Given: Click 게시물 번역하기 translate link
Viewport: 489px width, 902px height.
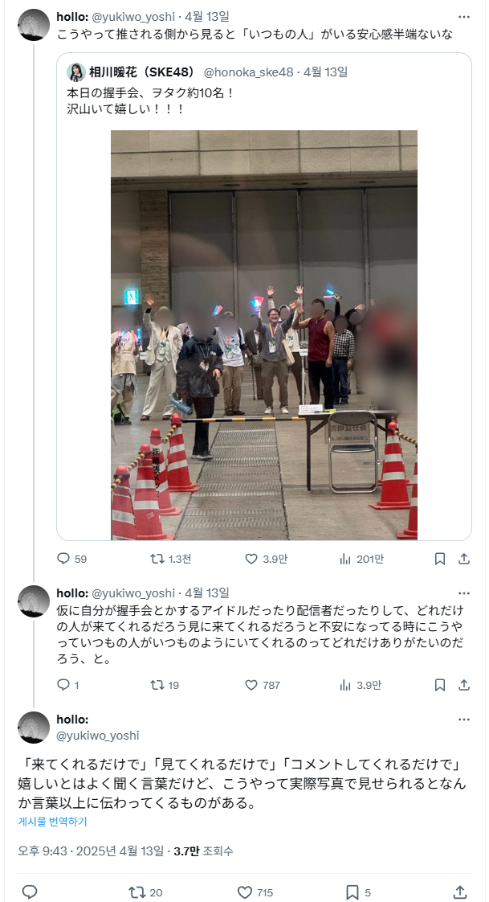Looking at the screenshot, I should click(x=52, y=822).
